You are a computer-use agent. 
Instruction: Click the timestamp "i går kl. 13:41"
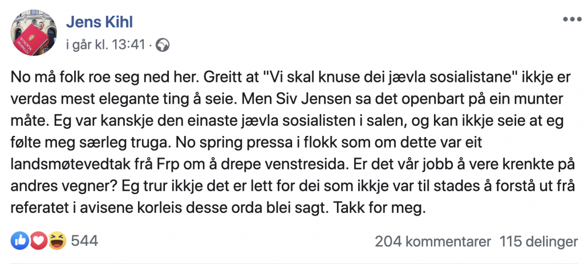tap(105, 44)
